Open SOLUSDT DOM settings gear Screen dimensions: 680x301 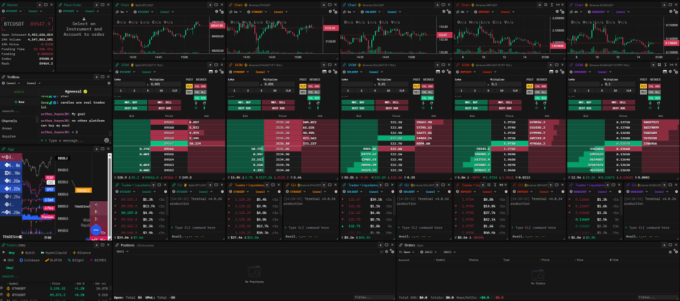[444, 71]
